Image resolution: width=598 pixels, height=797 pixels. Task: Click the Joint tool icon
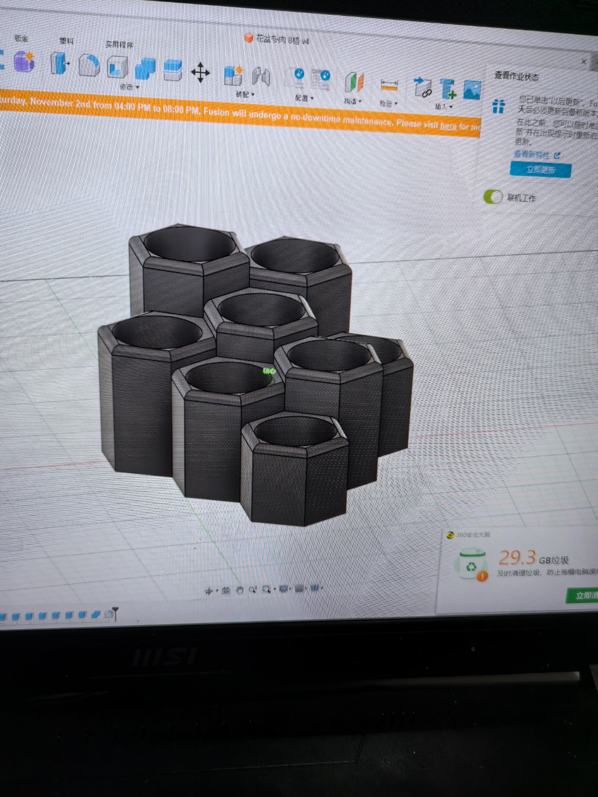pyautogui.click(x=261, y=76)
